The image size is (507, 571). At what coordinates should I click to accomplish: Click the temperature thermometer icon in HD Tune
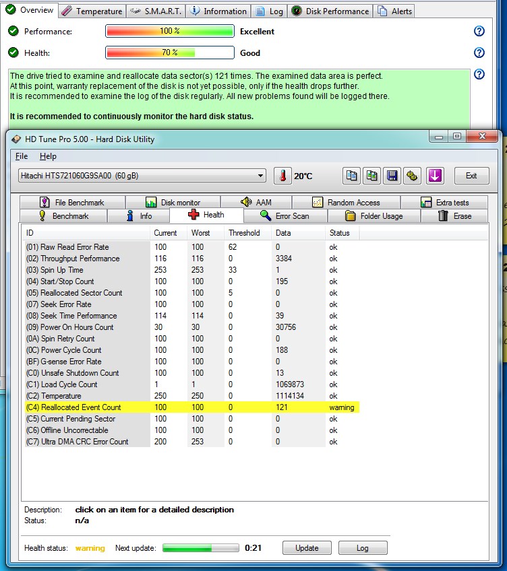tap(282, 176)
